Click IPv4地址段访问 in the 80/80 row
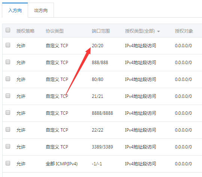This screenshot has height=177, width=202. 141,79
